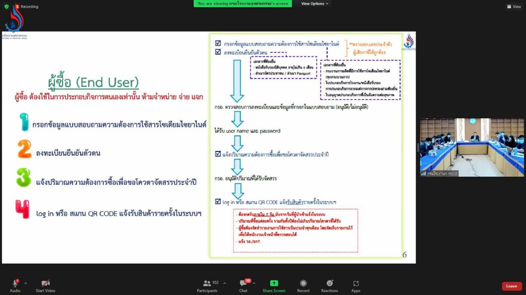Image resolution: width=526 pixels, height=295 pixels.
Task: Open the Apps panel
Action: tap(356, 285)
